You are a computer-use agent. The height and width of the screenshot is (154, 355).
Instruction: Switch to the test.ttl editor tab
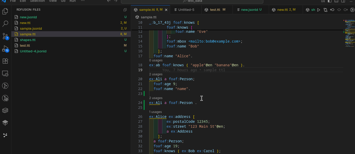(215, 10)
